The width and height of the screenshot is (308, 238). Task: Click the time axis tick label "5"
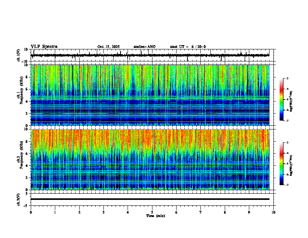pos(152,212)
